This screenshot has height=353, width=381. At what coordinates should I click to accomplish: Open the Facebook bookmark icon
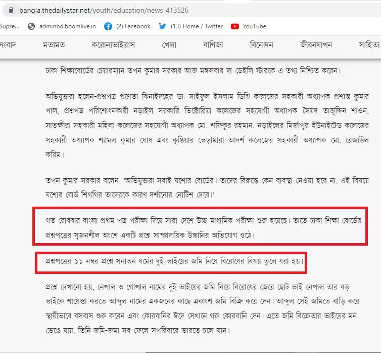tap(108, 26)
